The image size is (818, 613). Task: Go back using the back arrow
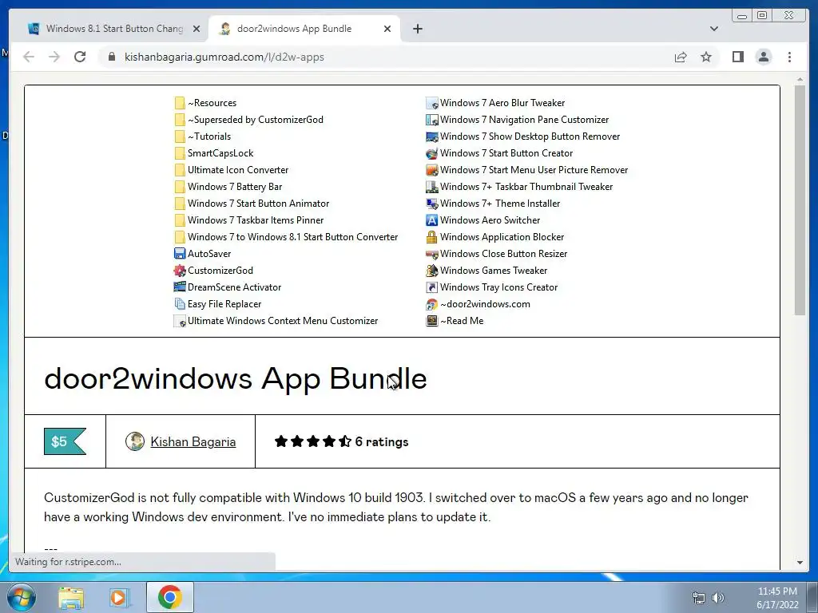pos(29,57)
